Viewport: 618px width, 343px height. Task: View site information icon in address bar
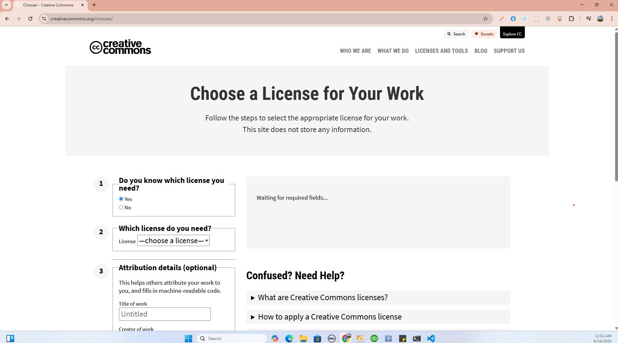[44, 19]
